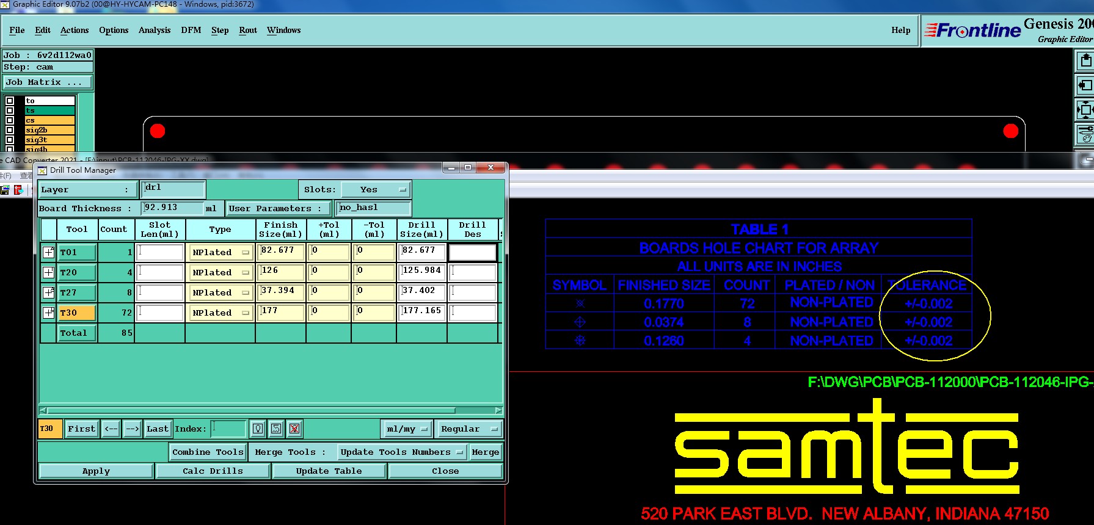Click the Close button in Drill Tool Manager

click(445, 471)
